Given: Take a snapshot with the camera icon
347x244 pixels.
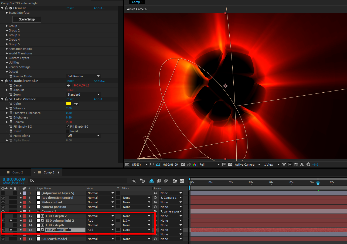Looking at the screenshot, I should [x=183, y=164].
